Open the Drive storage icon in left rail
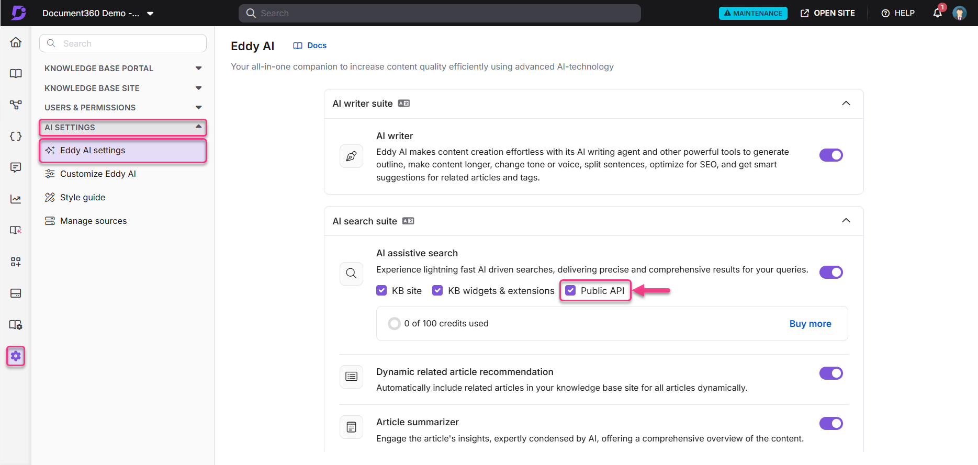Viewport: 978px width, 465px height. (x=16, y=293)
